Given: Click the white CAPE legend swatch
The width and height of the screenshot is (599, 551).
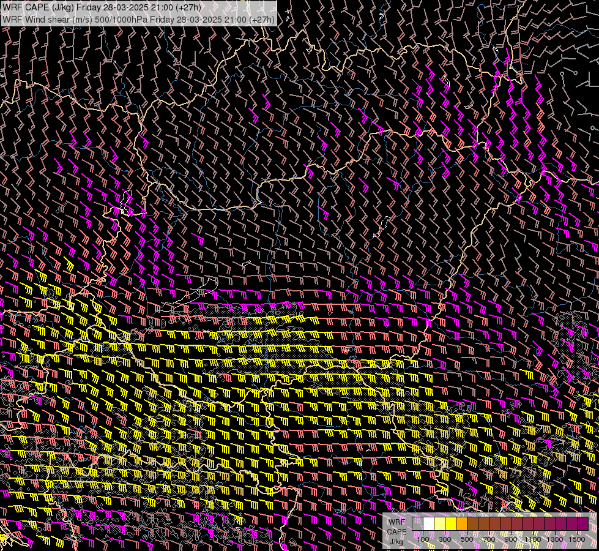Looking at the screenshot, I should 429,523.
